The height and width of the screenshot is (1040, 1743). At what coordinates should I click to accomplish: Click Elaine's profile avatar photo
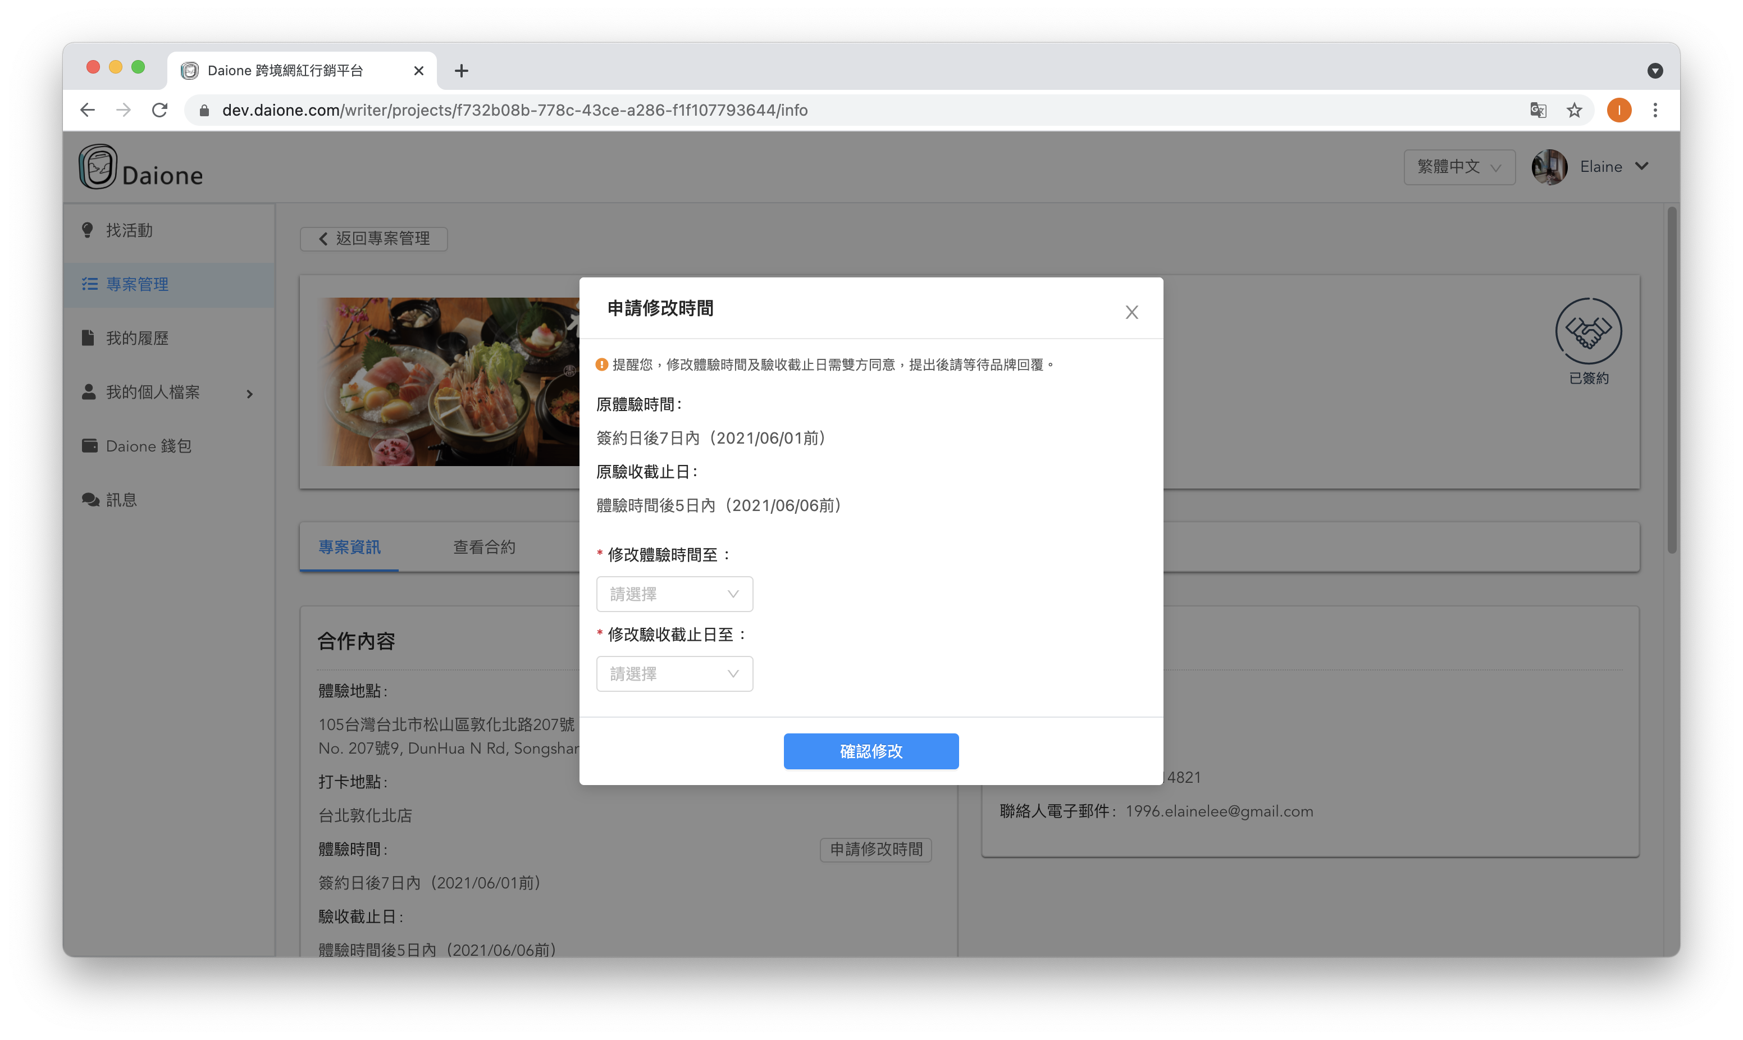coord(1550,167)
